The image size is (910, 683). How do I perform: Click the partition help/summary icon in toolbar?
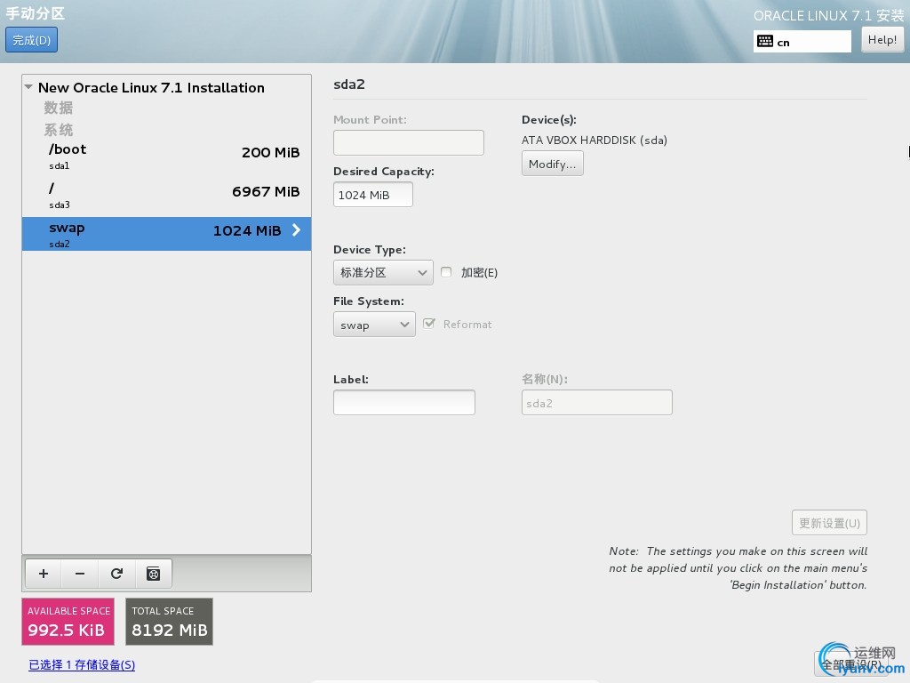click(x=153, y=574)
